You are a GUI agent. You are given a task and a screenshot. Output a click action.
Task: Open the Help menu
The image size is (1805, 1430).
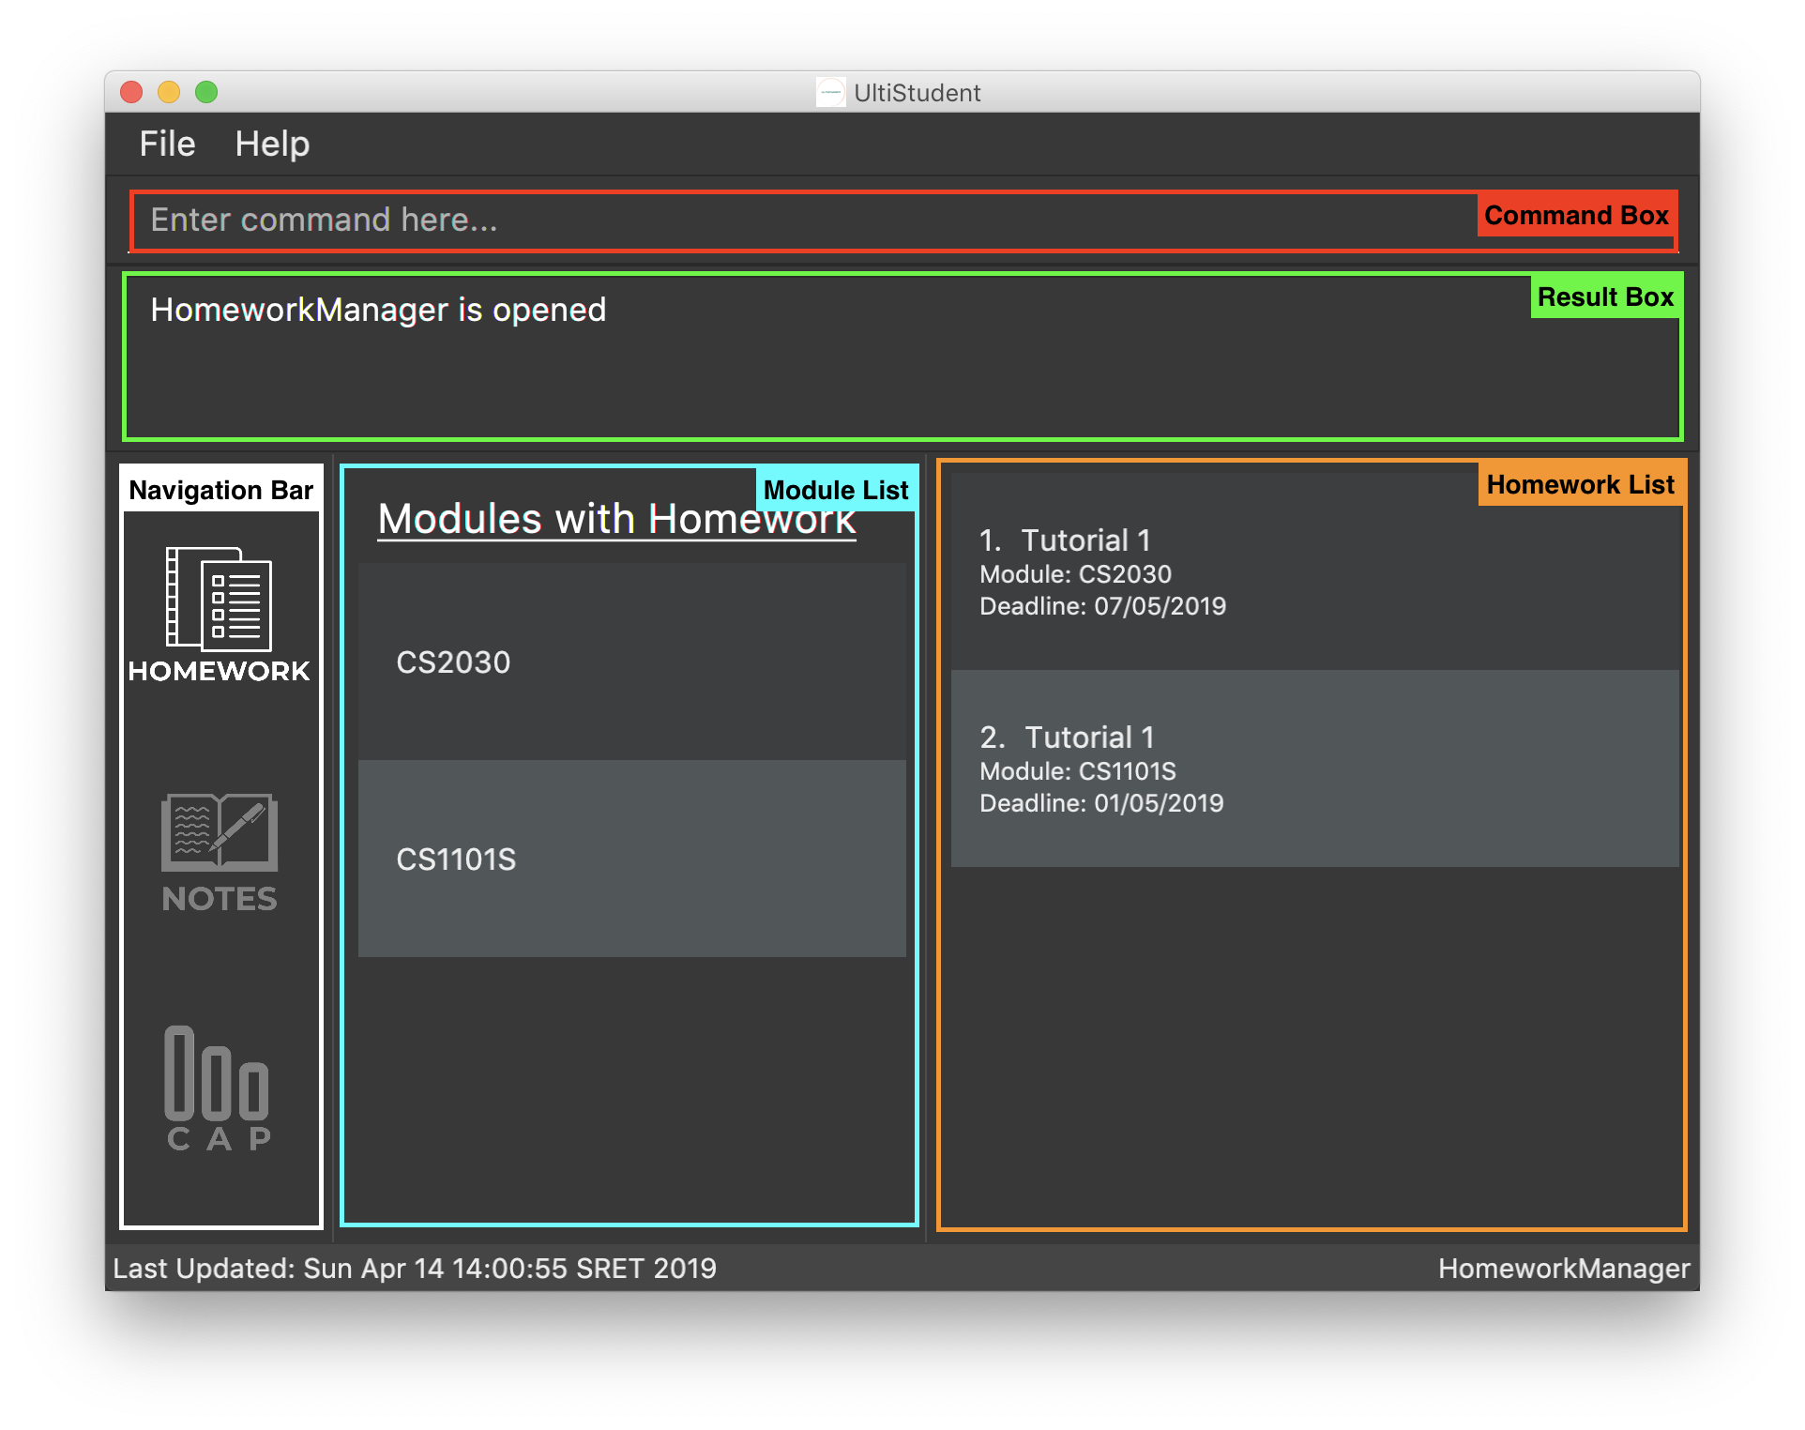[272, 144]
